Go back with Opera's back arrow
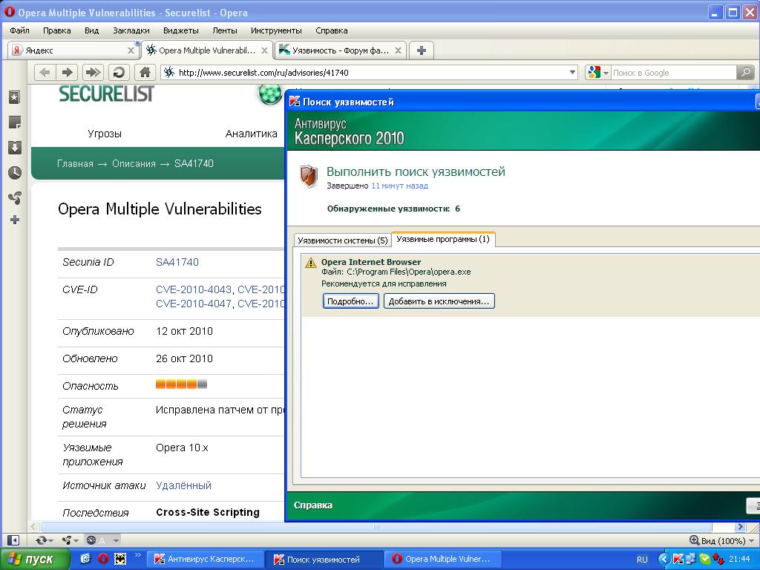 pos(45,73)
